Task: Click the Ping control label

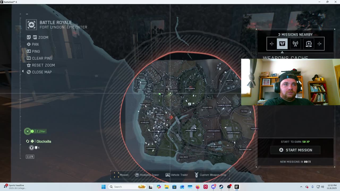Action: tap(36, 51)
